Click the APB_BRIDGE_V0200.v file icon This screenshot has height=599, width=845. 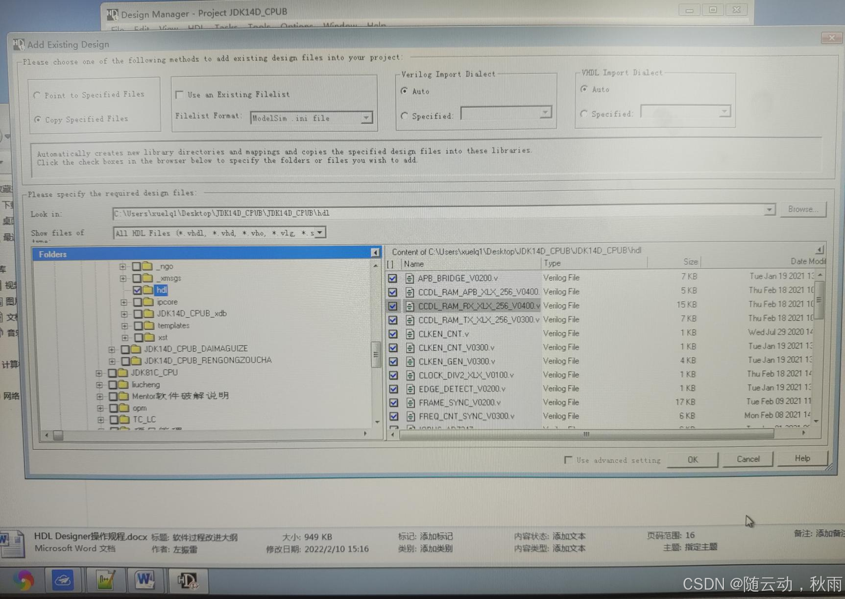[410, 278]
